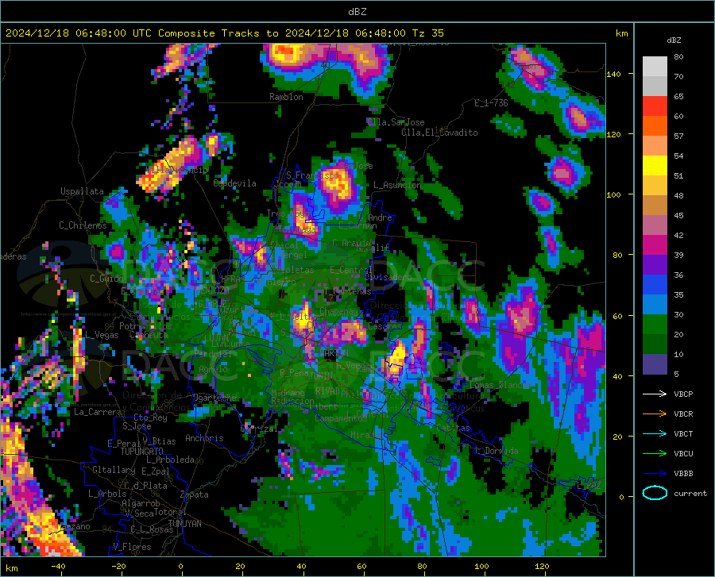Click the La_Carrera place label
This screenshot has width=715, height=577.
(98, 412)
